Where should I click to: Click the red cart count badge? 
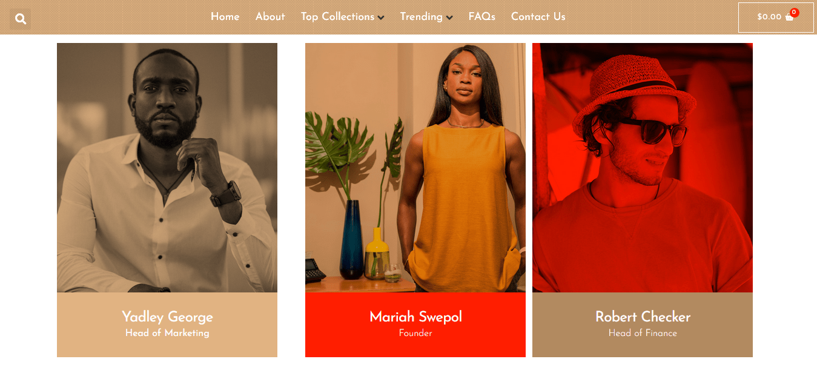point(794,12)
